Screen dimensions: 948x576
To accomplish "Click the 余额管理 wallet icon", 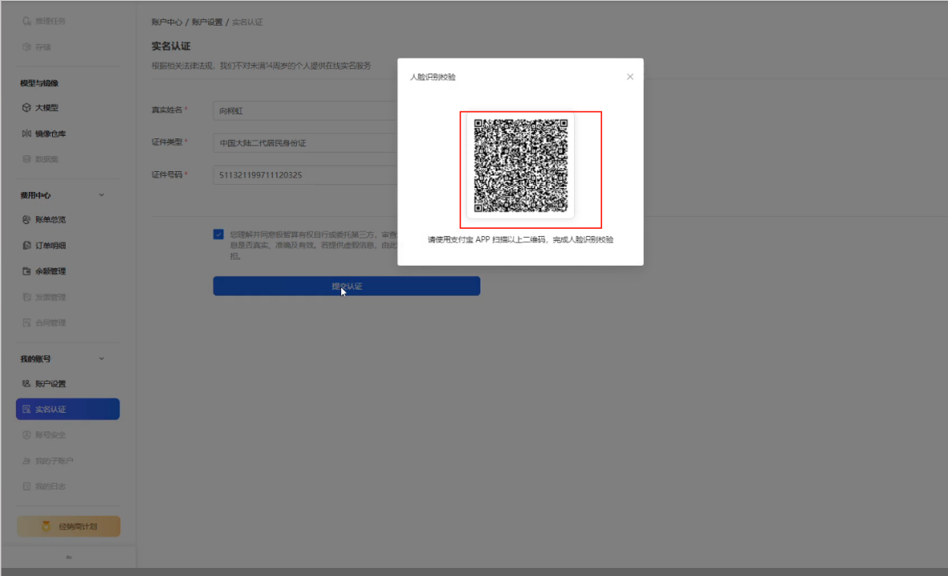I will pyautogui.click(x=26, y=271).
